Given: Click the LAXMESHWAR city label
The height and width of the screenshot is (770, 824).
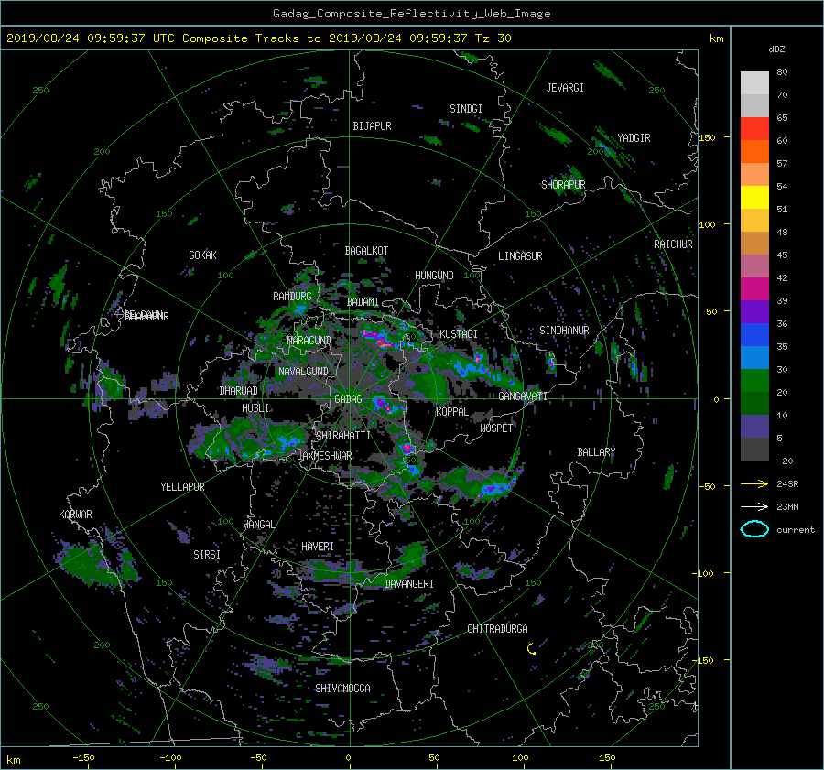Looking at the screenshot, I should coord(324,456).
